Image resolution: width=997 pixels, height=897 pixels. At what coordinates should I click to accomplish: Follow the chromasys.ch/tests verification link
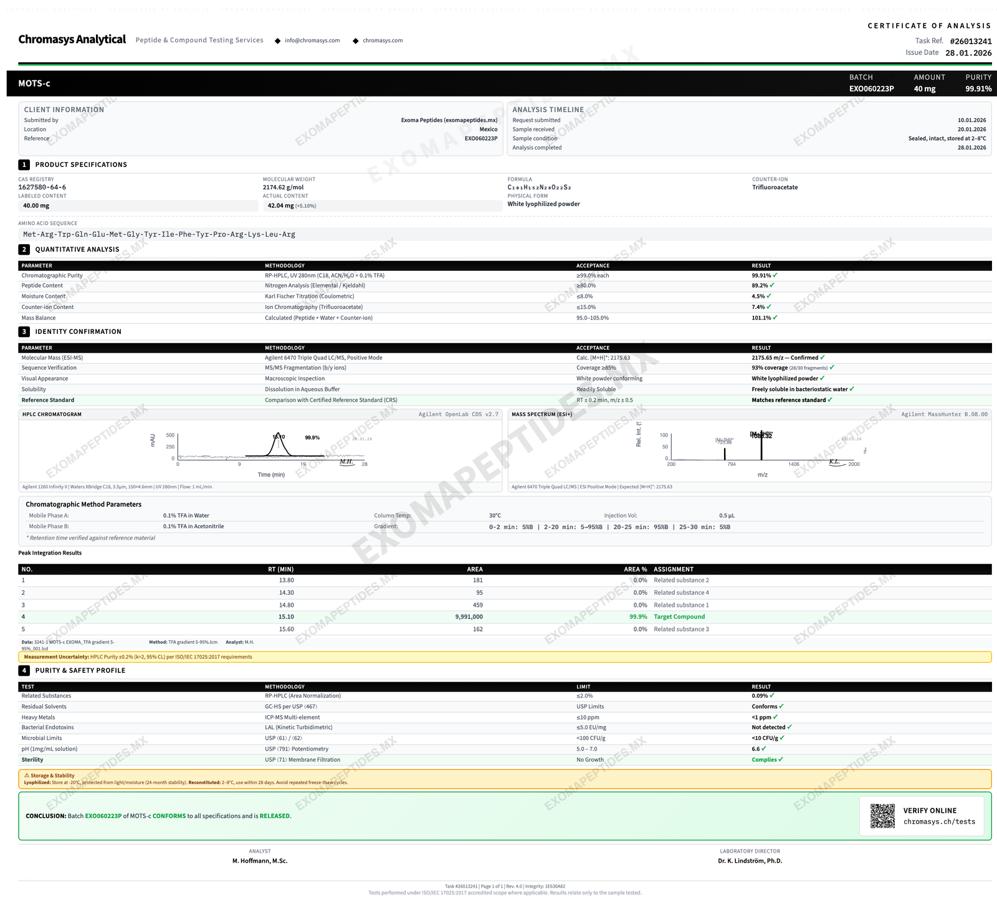(x=939, y=822)
